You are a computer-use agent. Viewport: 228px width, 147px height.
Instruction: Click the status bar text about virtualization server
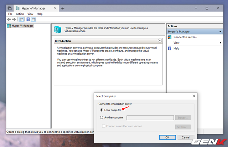tap(50, 132)
